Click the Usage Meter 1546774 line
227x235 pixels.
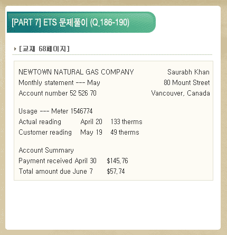pyautogui.click(x=55, y=111)
